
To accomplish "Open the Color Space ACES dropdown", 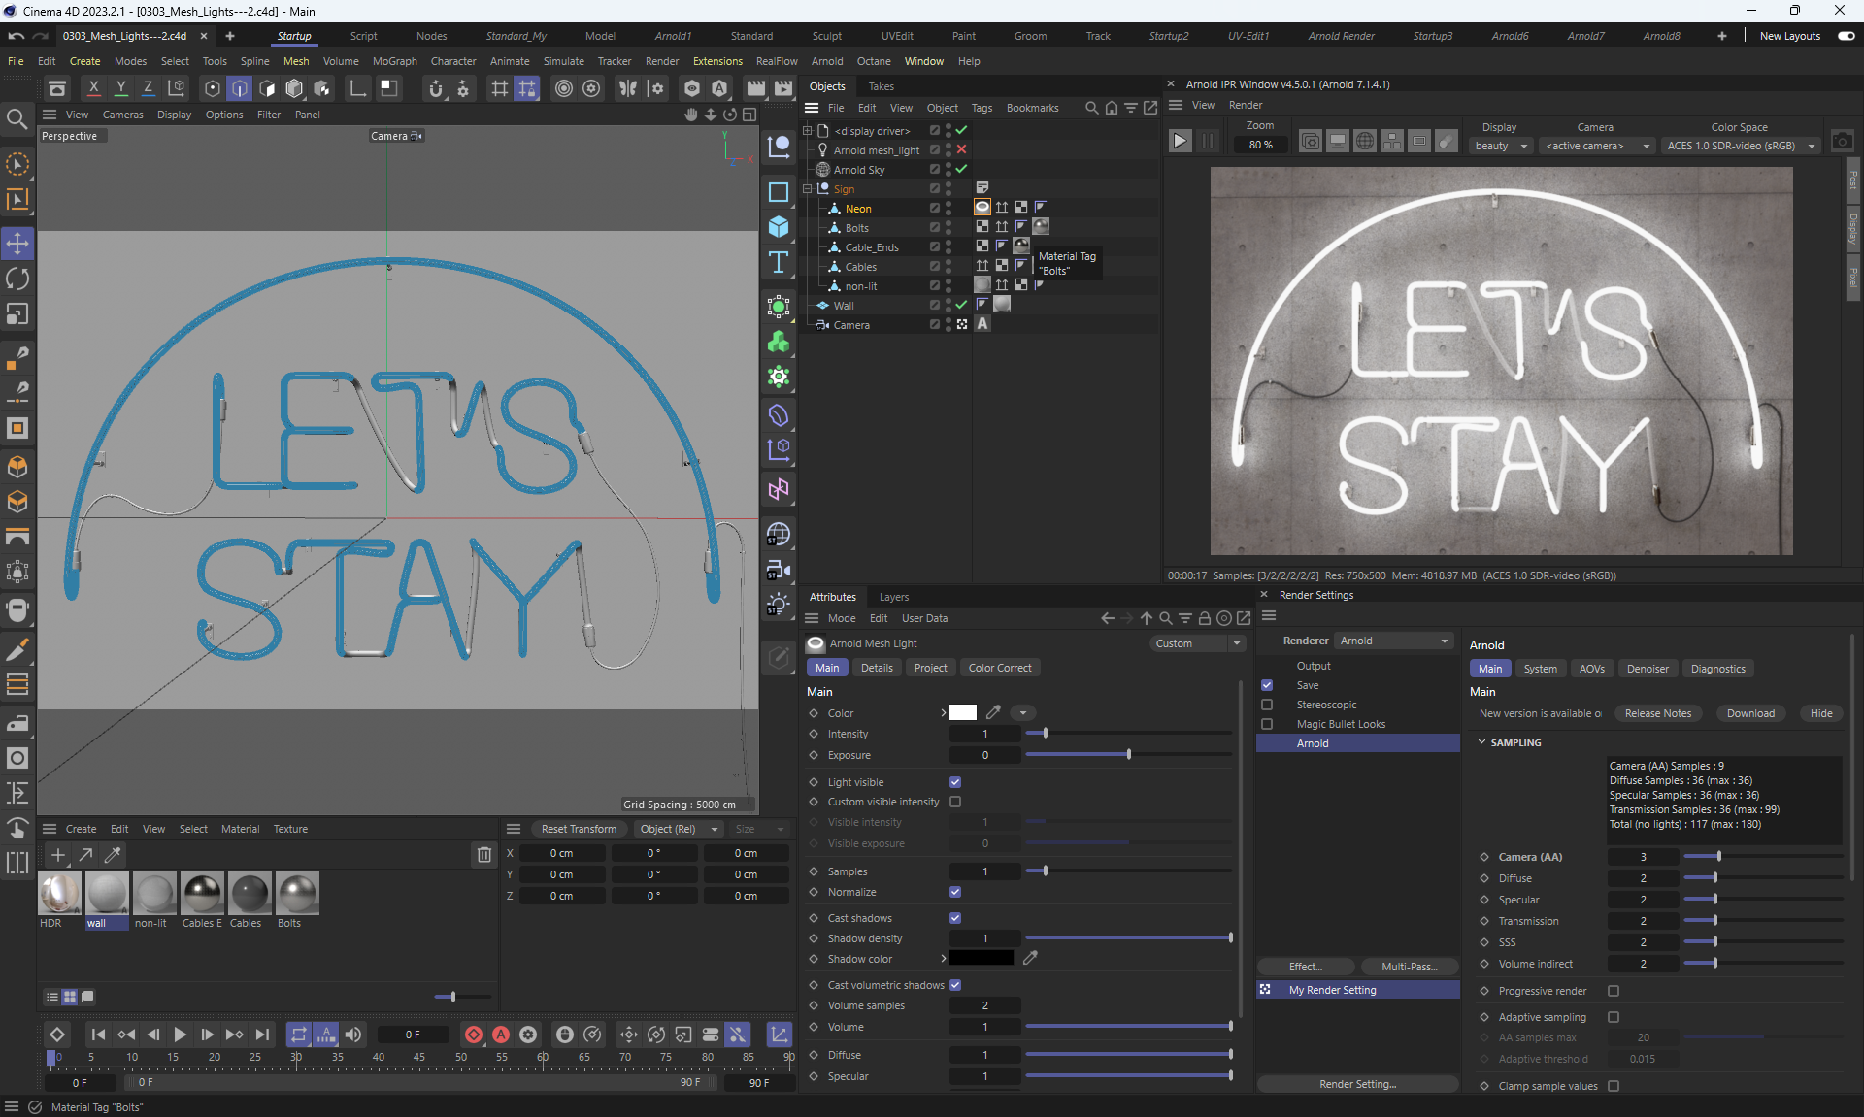I will click(1740, 146).
